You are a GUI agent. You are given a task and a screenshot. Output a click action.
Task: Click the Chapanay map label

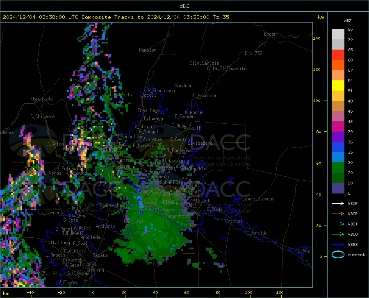click(175, 161)
